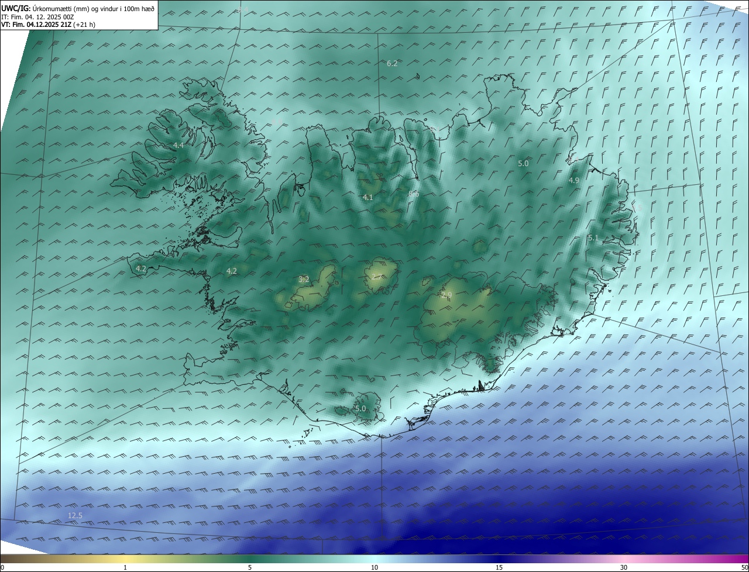Click the colour scale label "50"

click(744, 567)
